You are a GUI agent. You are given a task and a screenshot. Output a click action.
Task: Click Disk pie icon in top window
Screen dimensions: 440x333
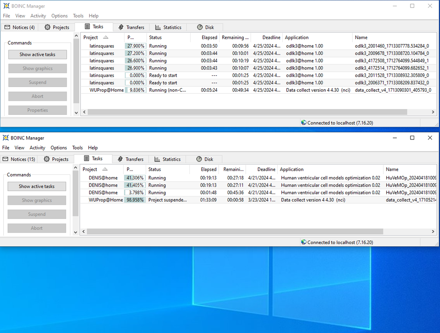tap(200, 27)
